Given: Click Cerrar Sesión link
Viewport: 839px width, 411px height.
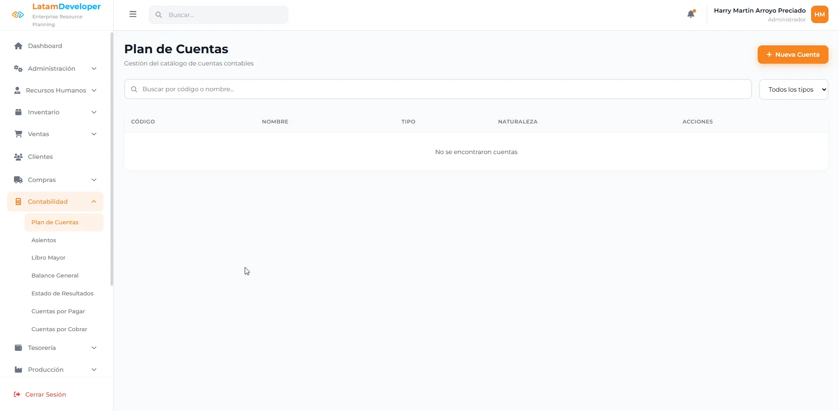Looking at the screenshot, I should pyautogui.click(x=45, y=394).
